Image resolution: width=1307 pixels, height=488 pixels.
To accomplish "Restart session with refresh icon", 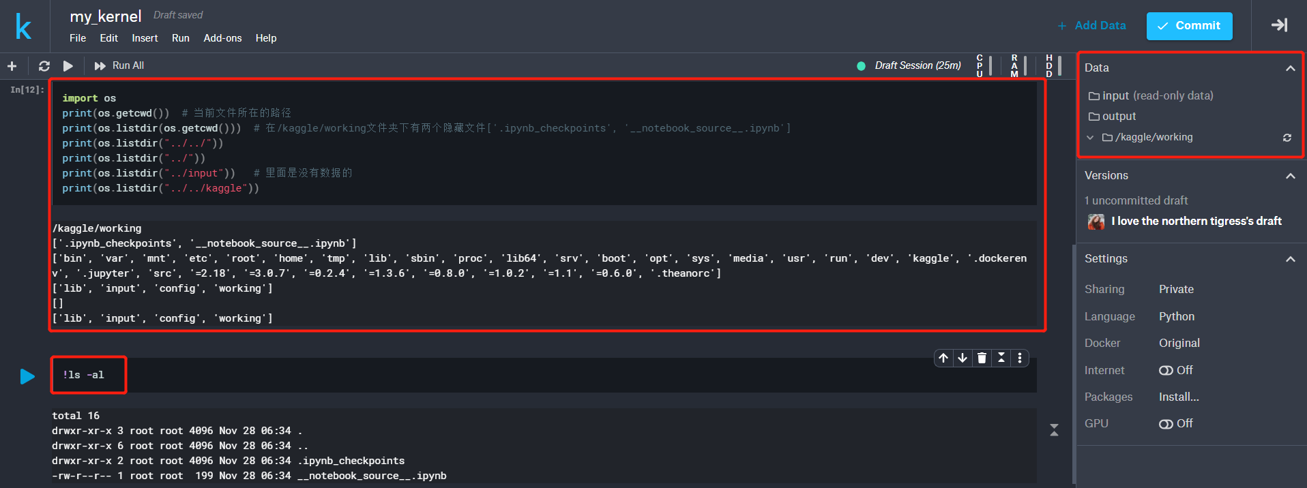I will (44, 66).
